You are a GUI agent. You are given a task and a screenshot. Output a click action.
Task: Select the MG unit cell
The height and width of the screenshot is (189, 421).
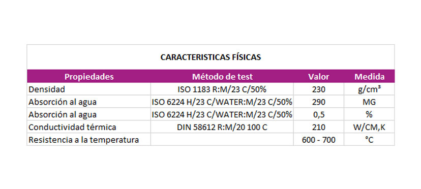369,102
